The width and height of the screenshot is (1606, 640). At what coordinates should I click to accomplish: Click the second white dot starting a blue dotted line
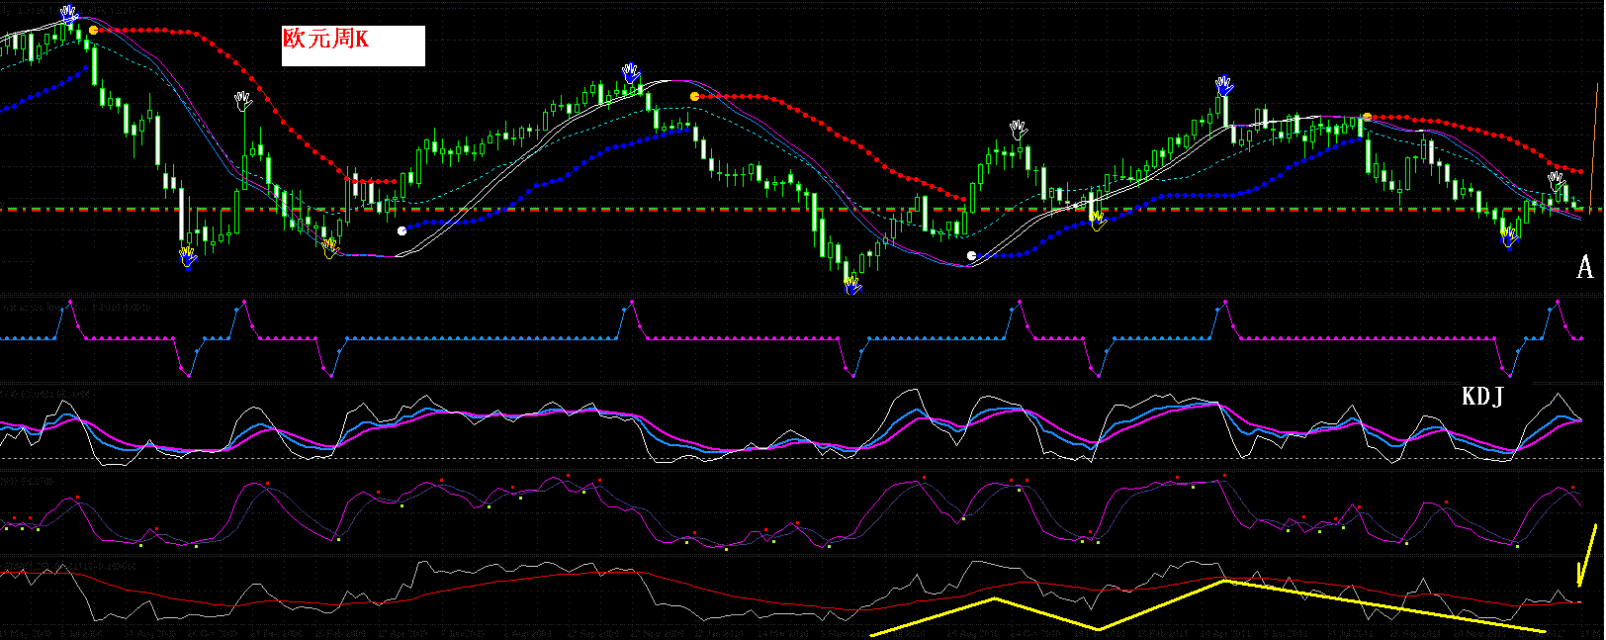click(971, 255)
